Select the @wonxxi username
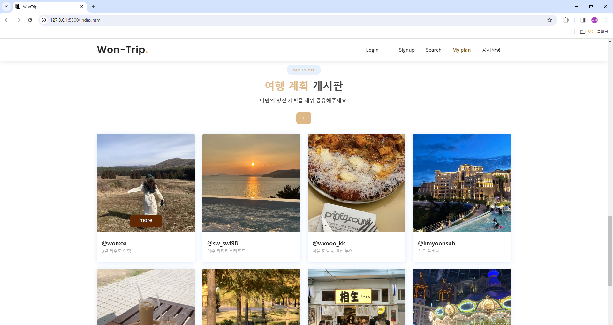 [114, 243]
